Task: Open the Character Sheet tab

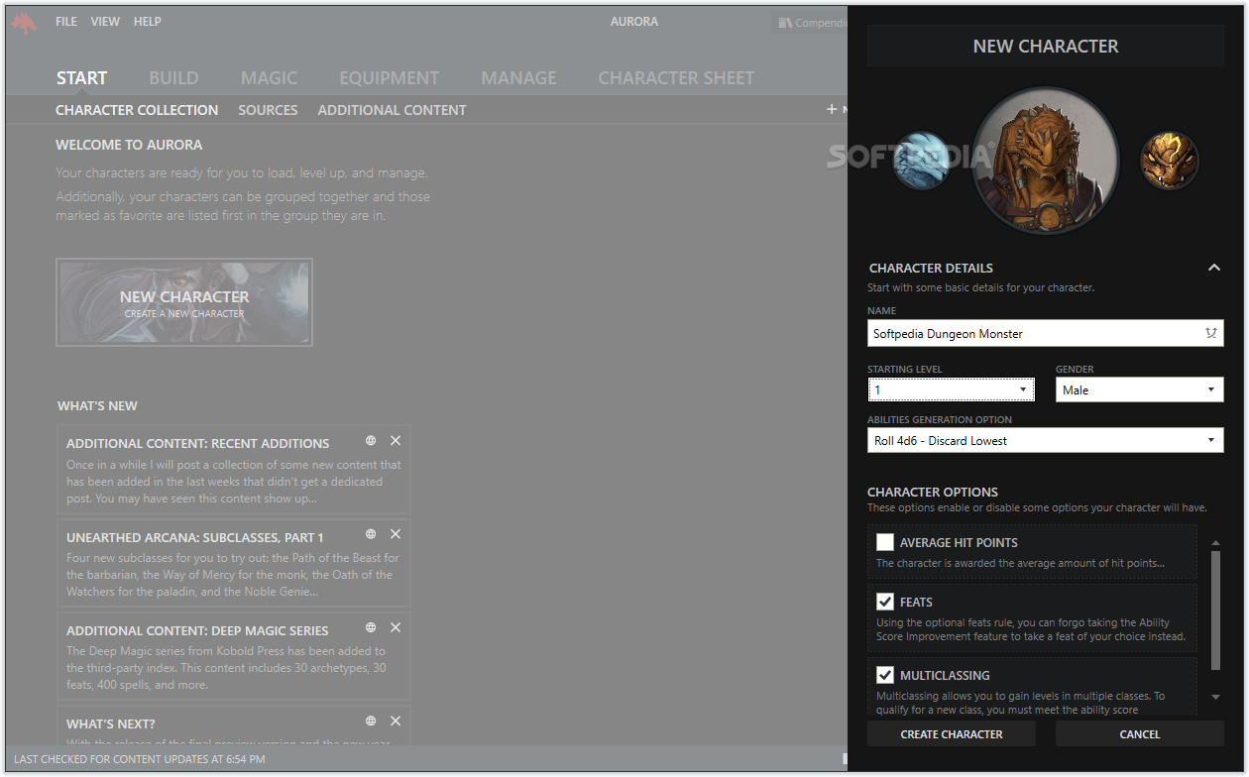Action: 676,78
